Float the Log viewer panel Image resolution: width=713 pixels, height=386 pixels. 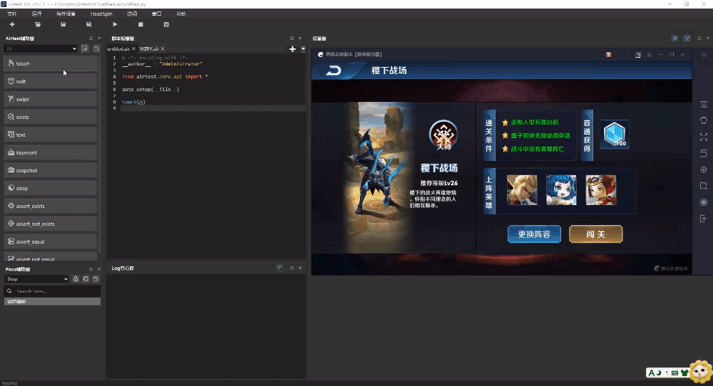(292, 268)
